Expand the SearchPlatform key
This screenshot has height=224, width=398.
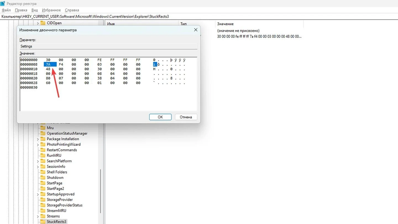click(38, 161)
